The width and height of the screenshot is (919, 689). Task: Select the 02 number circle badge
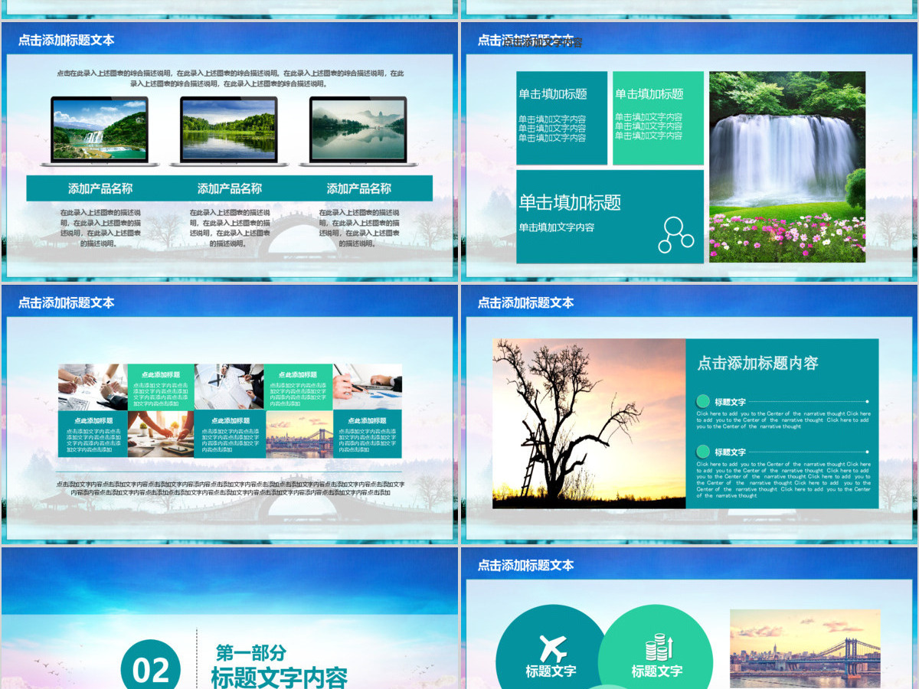(x=150, y=668)
